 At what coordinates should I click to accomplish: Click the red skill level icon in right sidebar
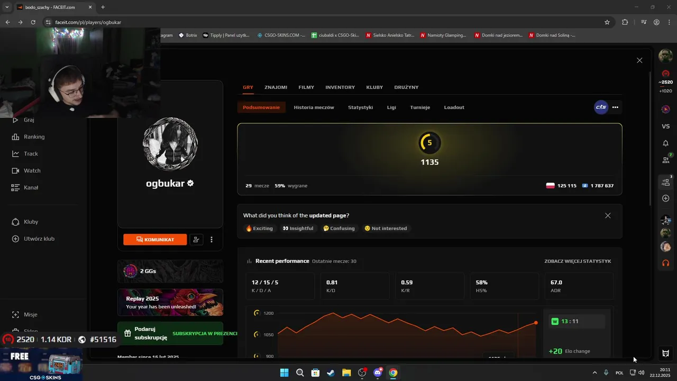coord(666,74)
